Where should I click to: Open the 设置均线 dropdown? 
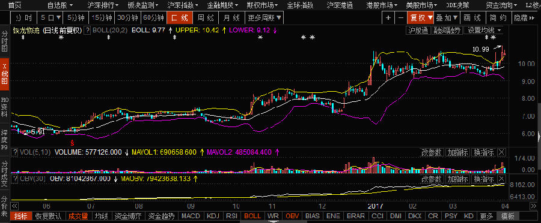[484, 31]
